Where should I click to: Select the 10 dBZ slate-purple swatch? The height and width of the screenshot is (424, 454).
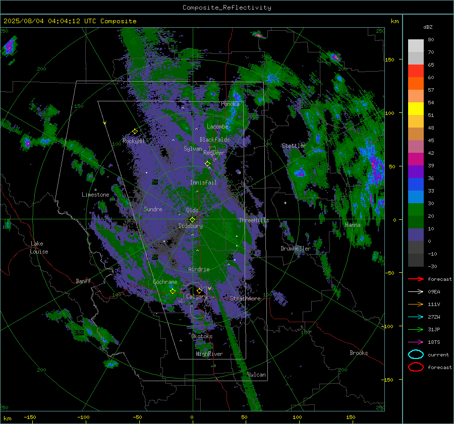416,235
